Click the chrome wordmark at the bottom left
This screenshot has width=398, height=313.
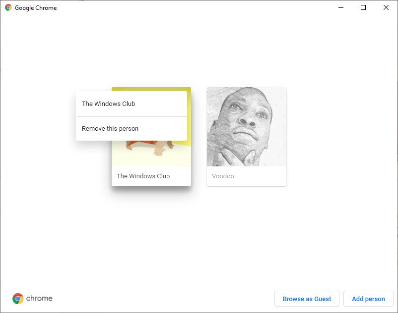pos(40,299)
